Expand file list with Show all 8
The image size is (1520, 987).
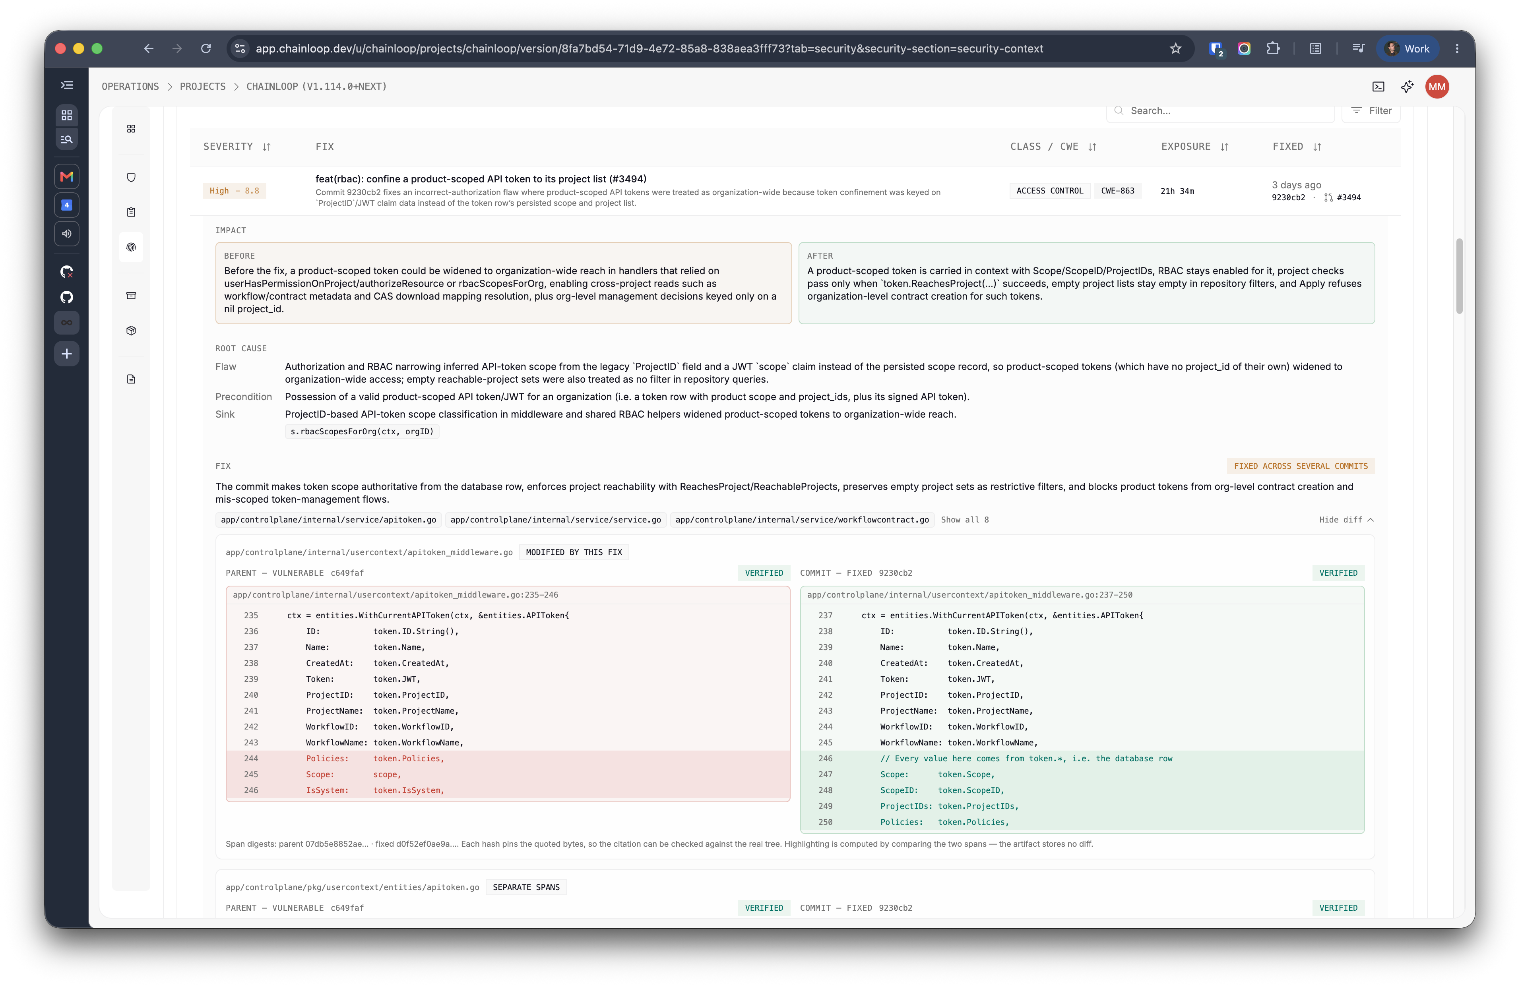point(964,520)
